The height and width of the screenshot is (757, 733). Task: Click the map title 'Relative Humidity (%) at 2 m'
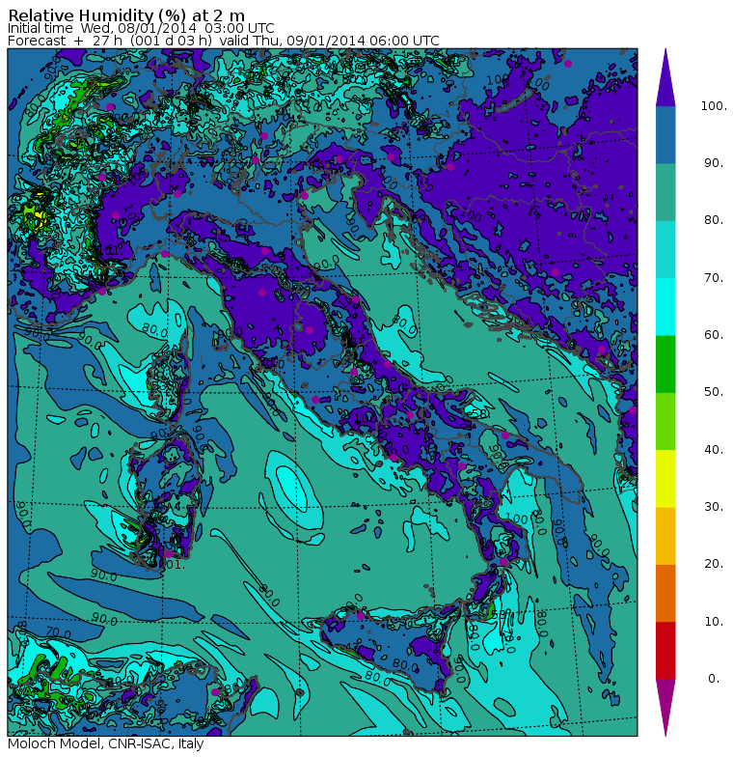tap(126, 14)
